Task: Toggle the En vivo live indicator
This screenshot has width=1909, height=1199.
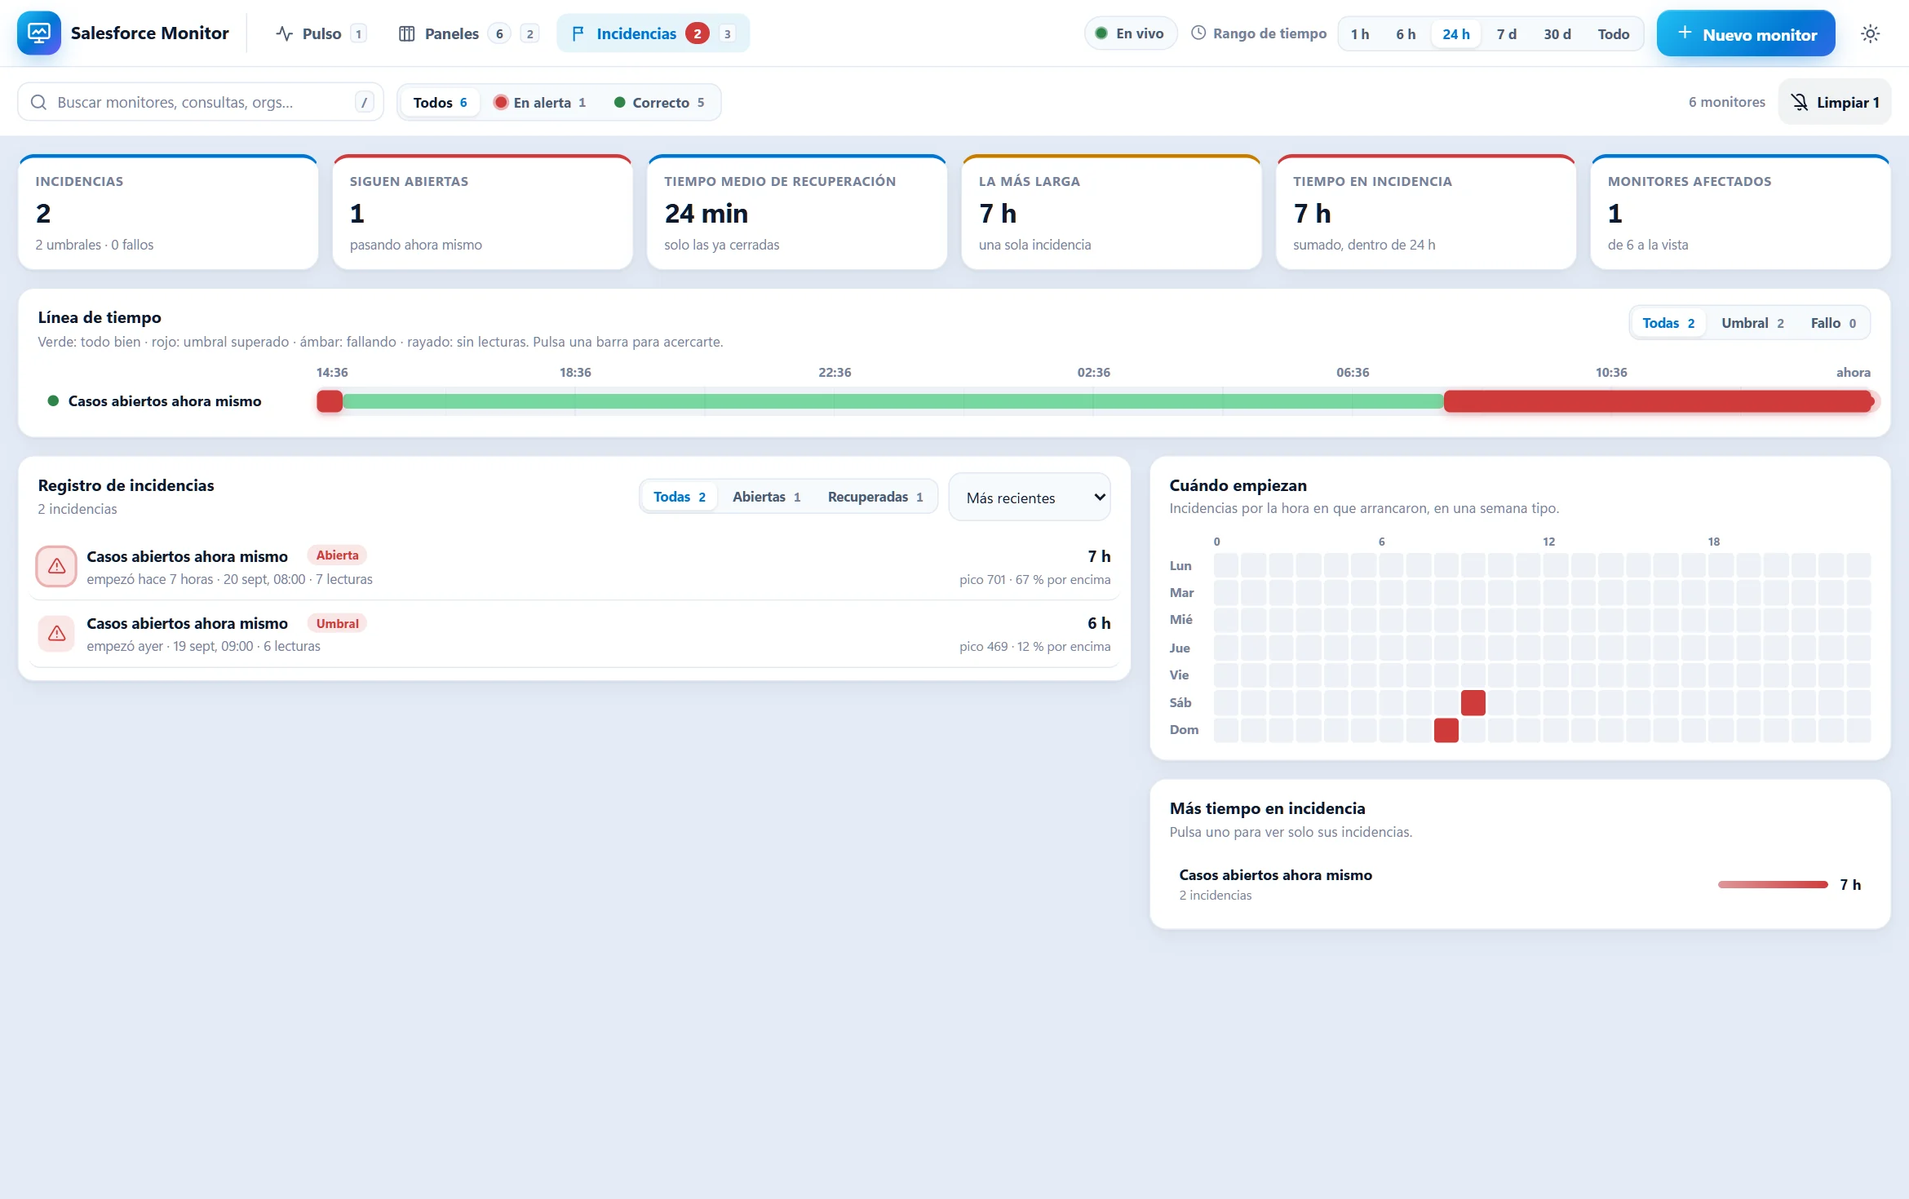Action: (x=1131, y=33)
